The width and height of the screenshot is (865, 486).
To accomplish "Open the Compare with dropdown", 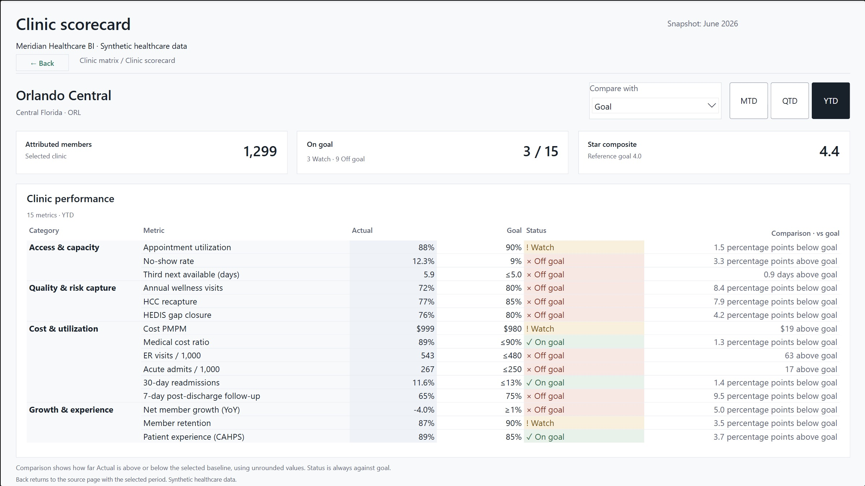I will pyautogui.click(x=655, y=106).
